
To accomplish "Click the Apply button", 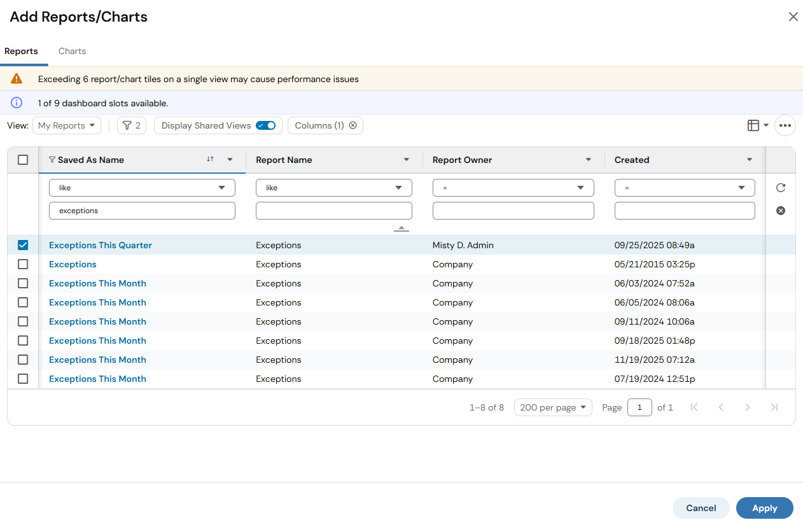I will point(765,508).
